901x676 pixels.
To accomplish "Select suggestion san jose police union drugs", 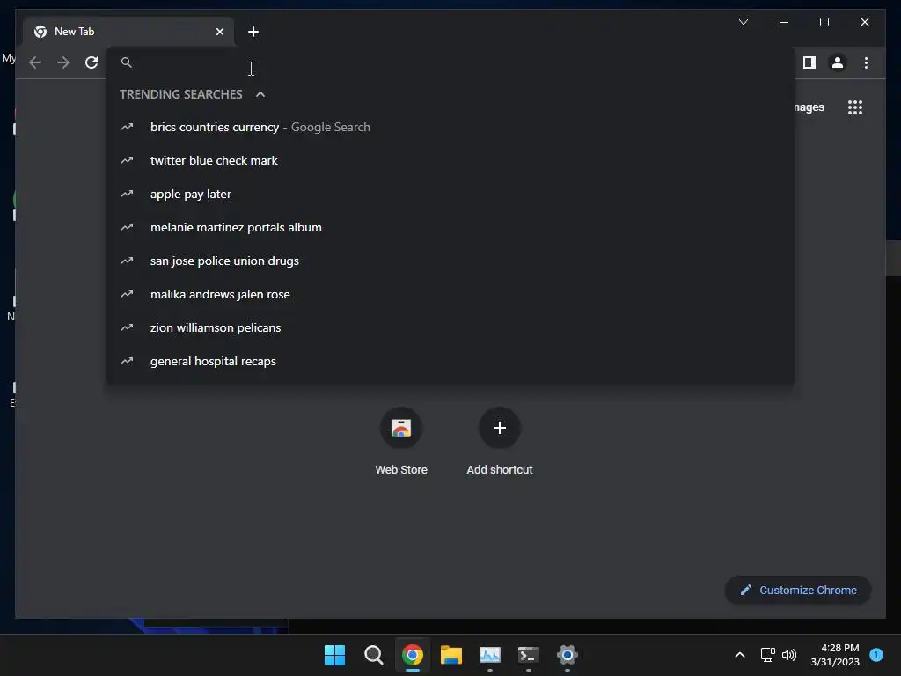I will point(451,261).
